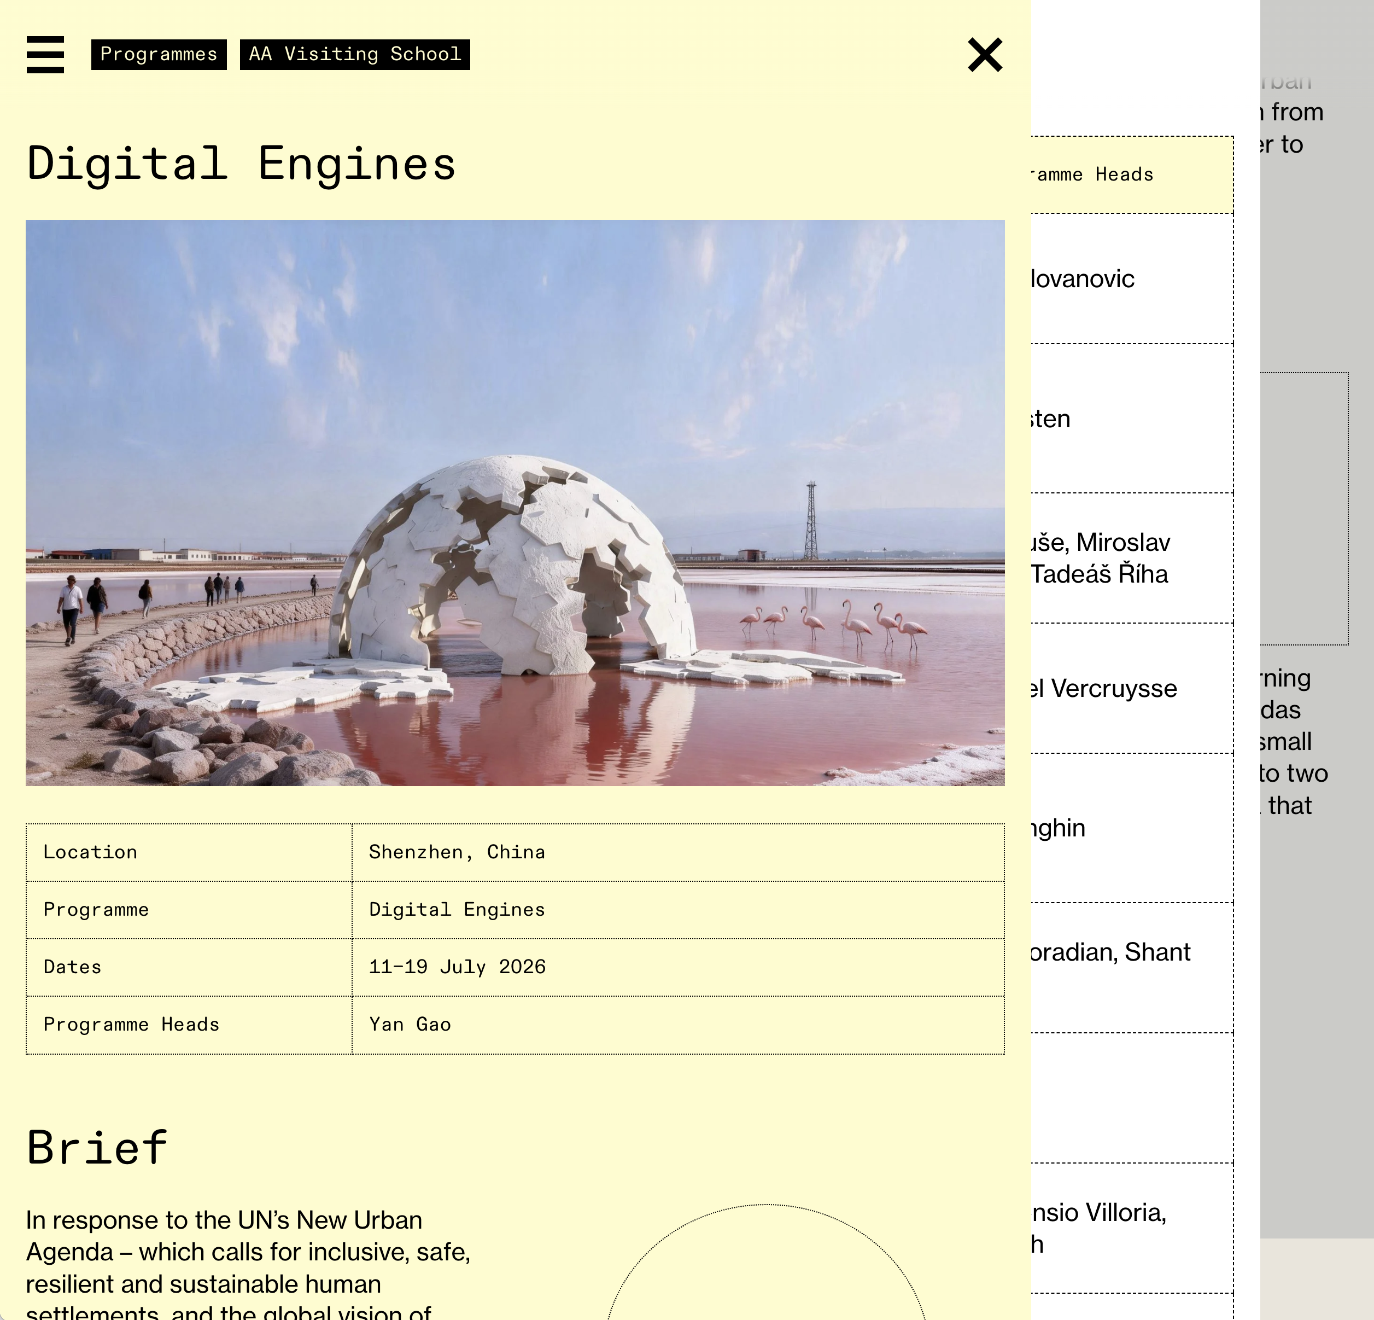
Task: Select 'Digital Engines' programme value cell
Action: coord(678,910)
